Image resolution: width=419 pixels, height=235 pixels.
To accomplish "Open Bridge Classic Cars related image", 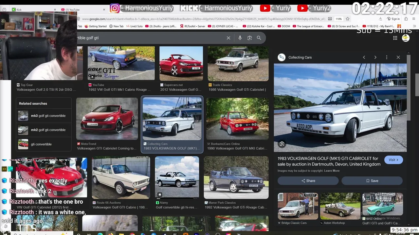I will 298,206.
